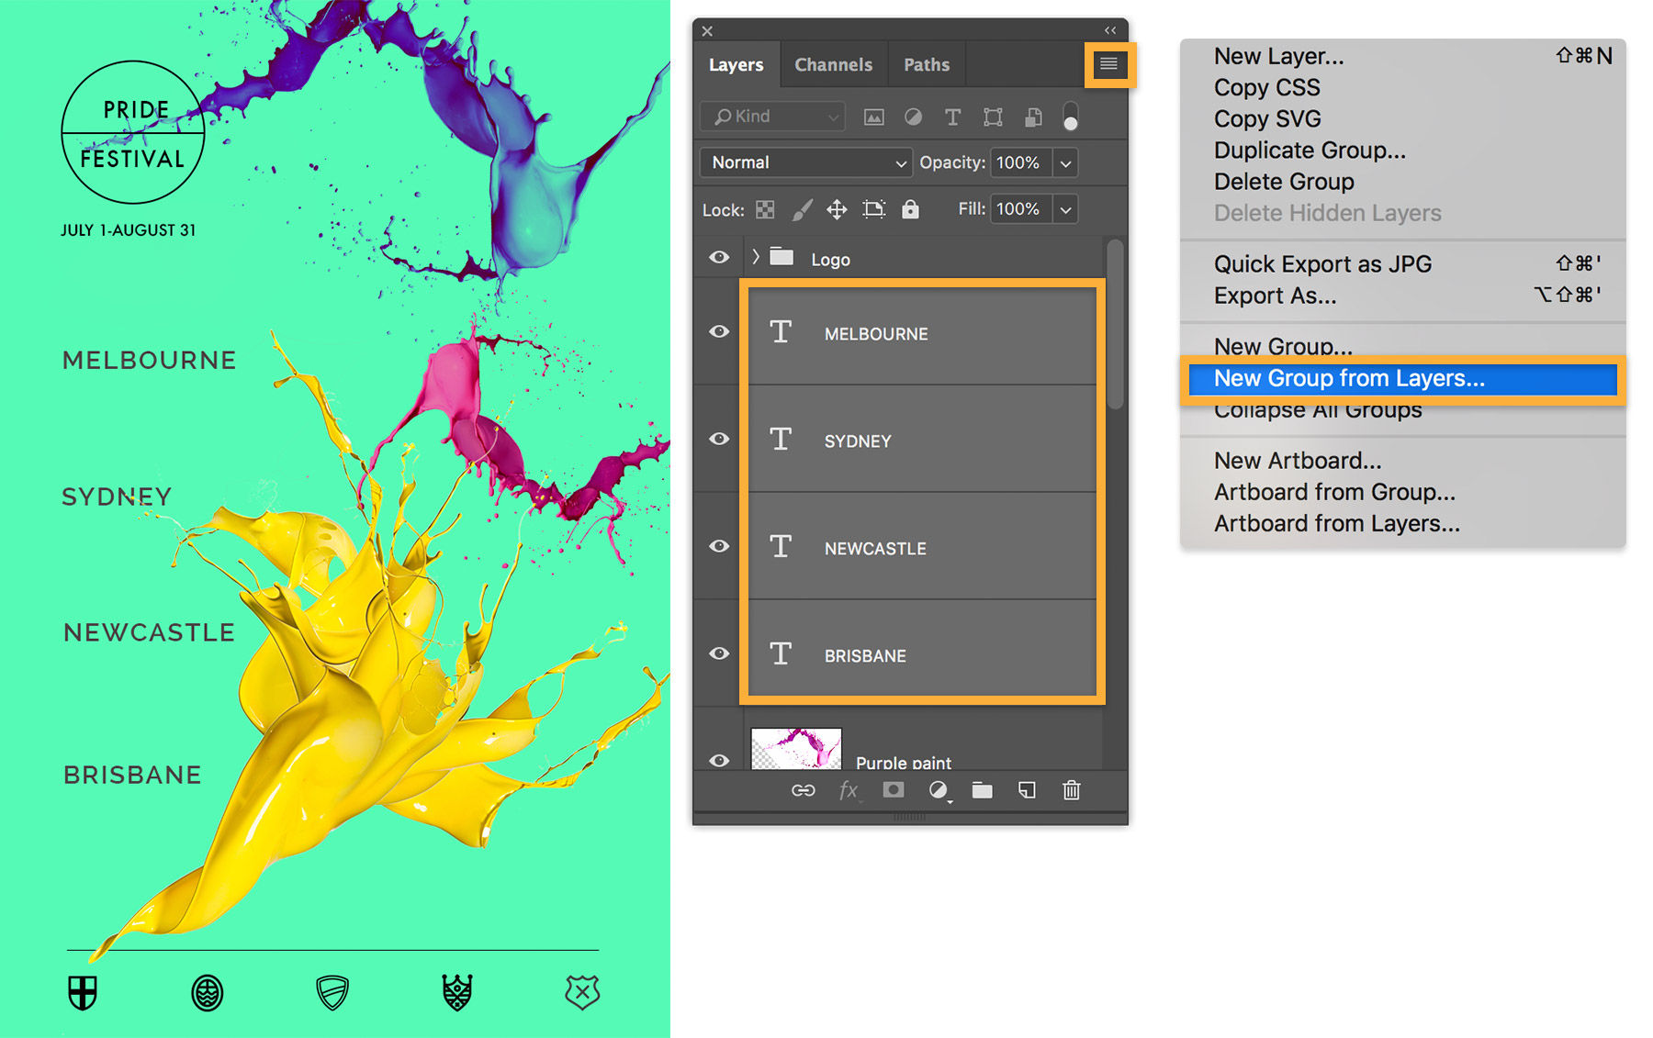Select the link layers icon

coord(803,790)
